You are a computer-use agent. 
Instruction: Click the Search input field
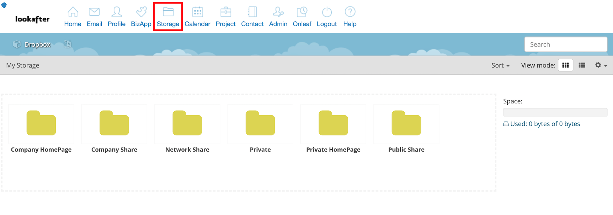pos(565,44)
